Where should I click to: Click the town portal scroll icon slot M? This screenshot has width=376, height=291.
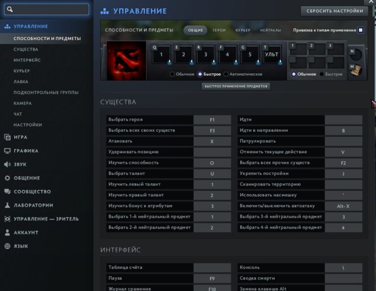click(x=356, y=70)
